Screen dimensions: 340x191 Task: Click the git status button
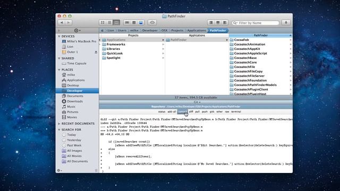coord(161,112)
